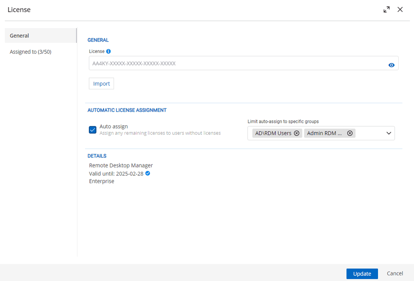The height and width of the screenshot is (281, 414).
Task: Select the Admin RDM chip label
Action: pyautogui.click(x=324, y=133)
